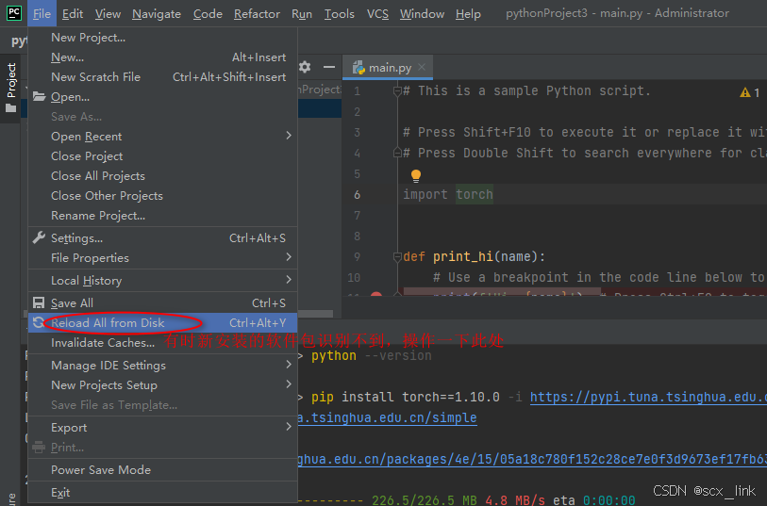Expand Export submenu arrow
This screenshot has width=767, height=506.
(x=289, y=427)
